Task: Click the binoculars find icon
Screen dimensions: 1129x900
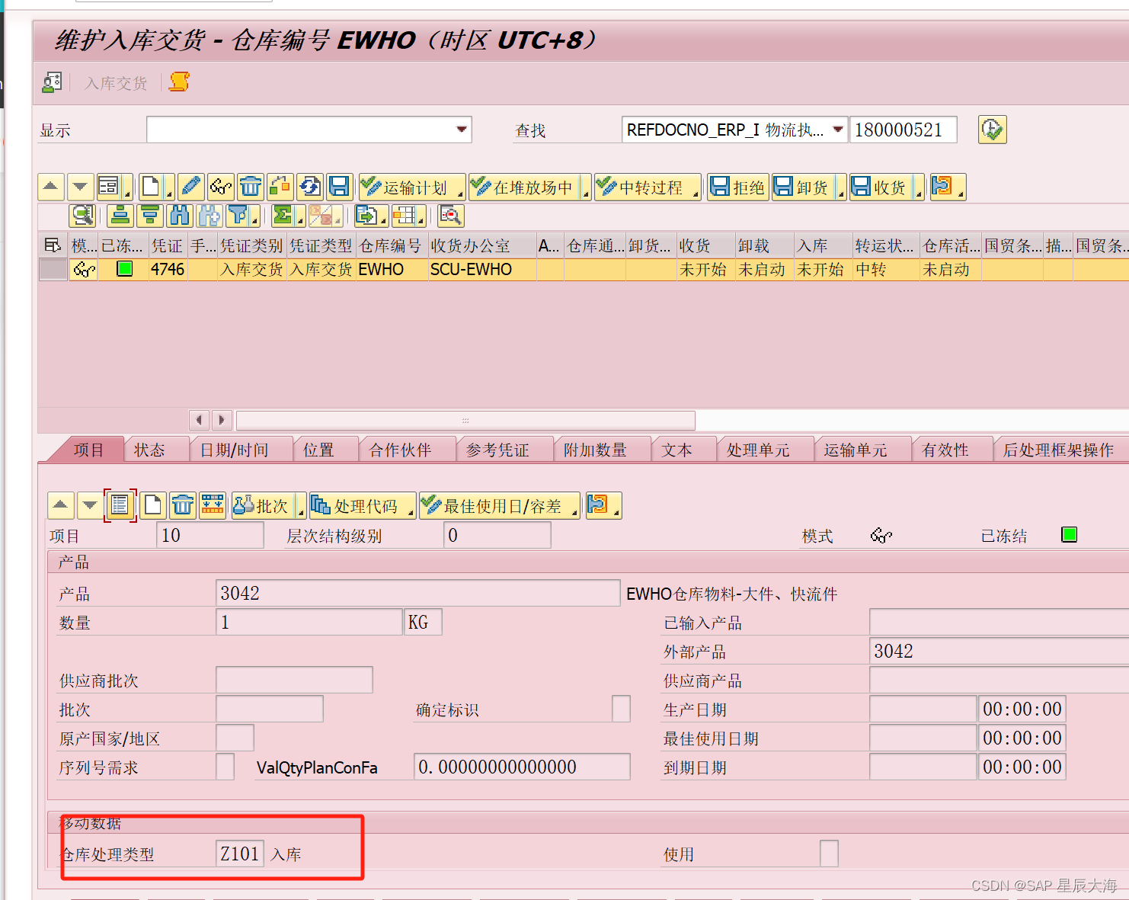Action: tap(179, 216)
